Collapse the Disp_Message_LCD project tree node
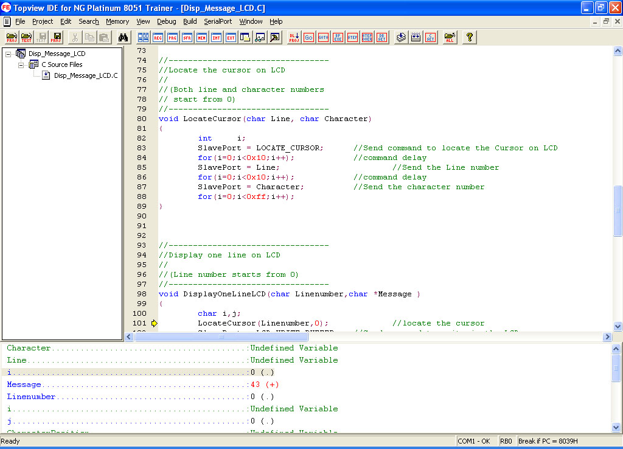This screenshot has height=449, width=623. tap(9, 54)
